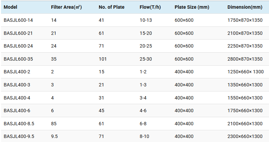Click the Dimension(mm) column header
The height and width of the screenshot is (142, 269).
pos(245,7)
